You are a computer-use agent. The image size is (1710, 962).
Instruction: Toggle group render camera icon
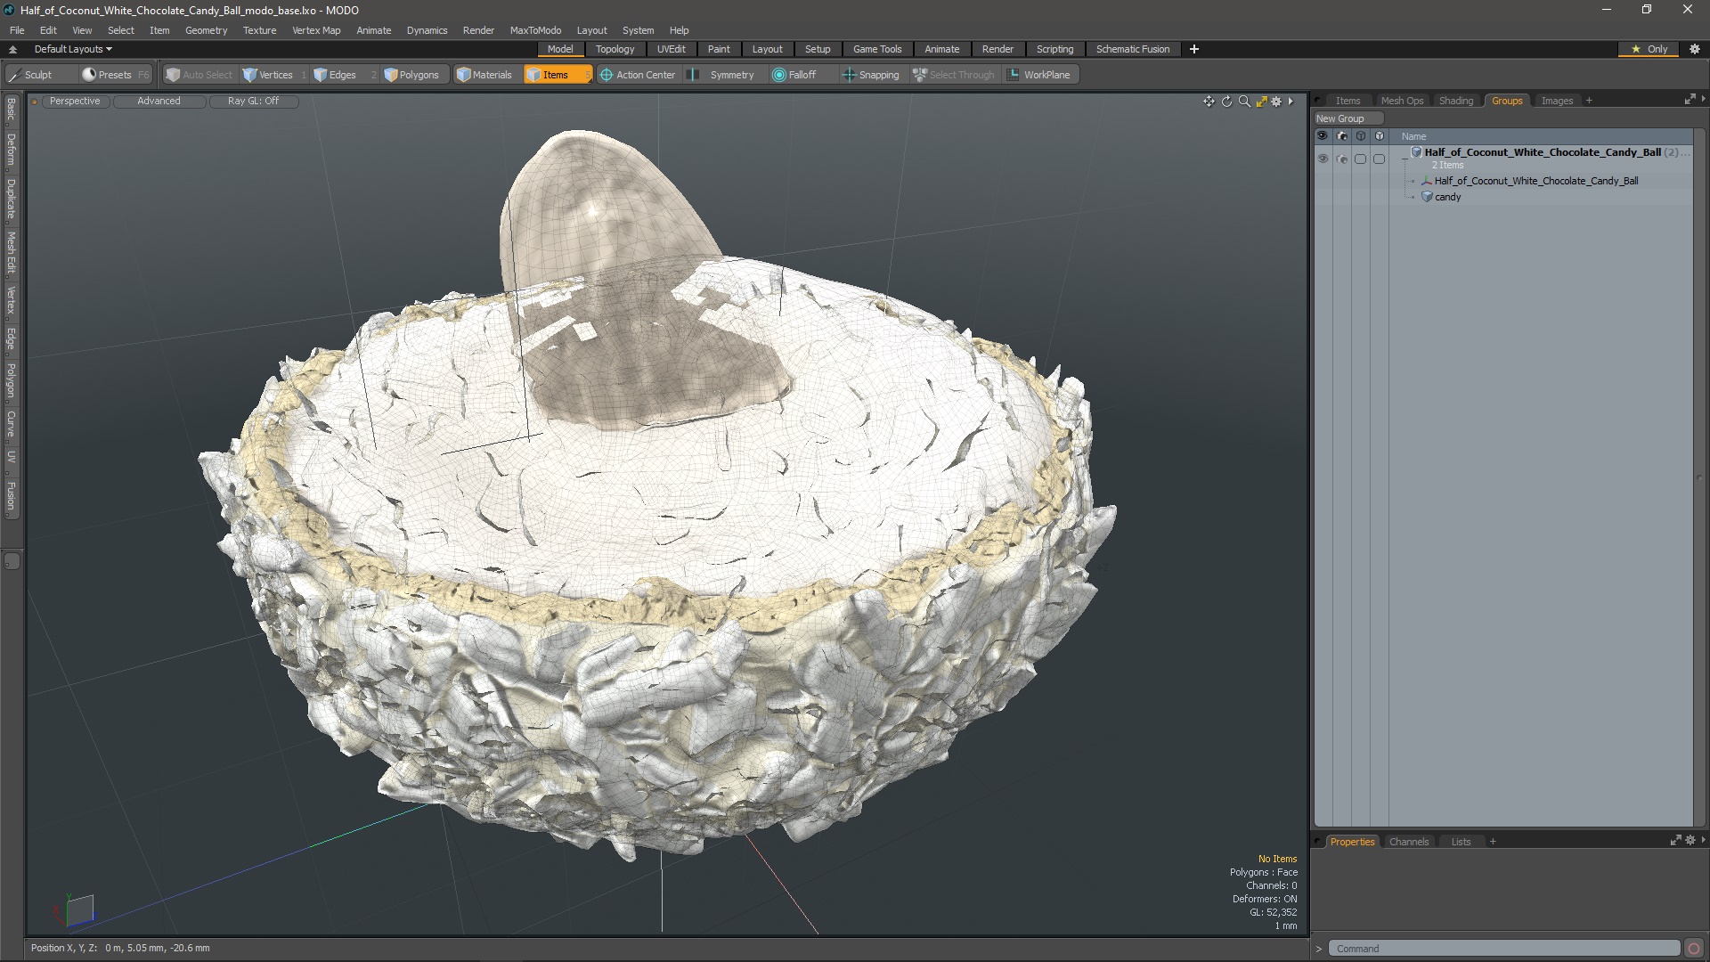coord(1342,159)
